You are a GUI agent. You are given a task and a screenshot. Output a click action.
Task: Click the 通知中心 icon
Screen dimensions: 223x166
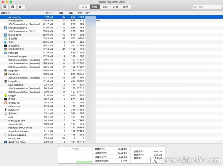tap(6, 113)
